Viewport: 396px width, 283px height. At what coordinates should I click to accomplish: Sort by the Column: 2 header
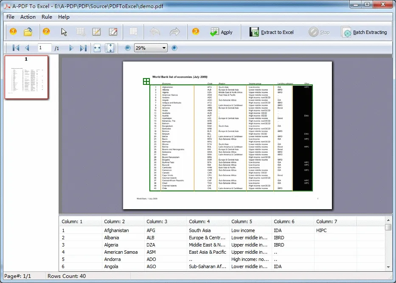coord(122,221)
